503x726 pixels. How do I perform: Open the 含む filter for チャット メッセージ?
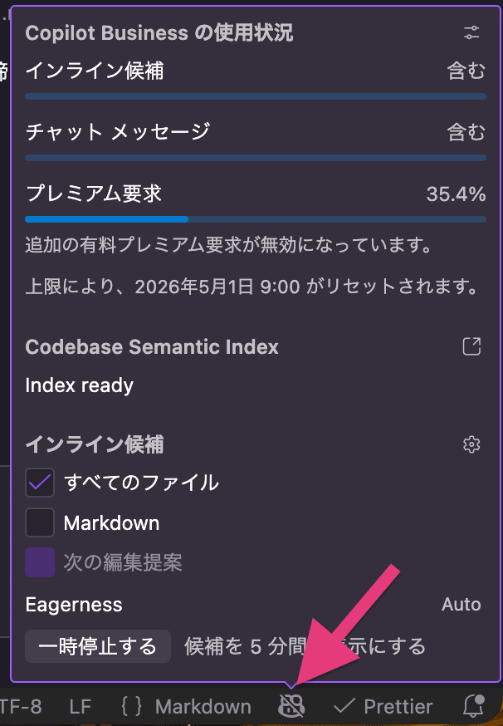pos(466,133)
